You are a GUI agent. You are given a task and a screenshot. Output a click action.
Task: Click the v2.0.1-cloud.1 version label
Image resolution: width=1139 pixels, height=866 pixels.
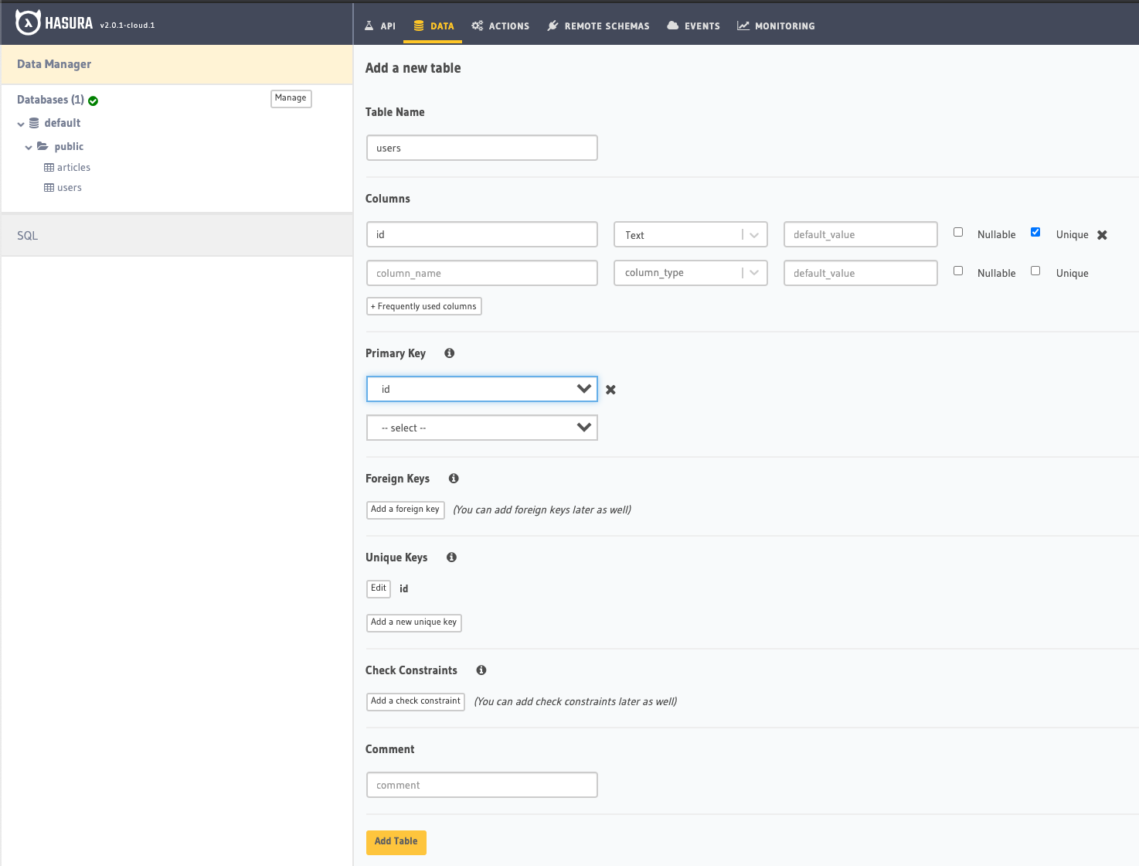pos(127,26)
